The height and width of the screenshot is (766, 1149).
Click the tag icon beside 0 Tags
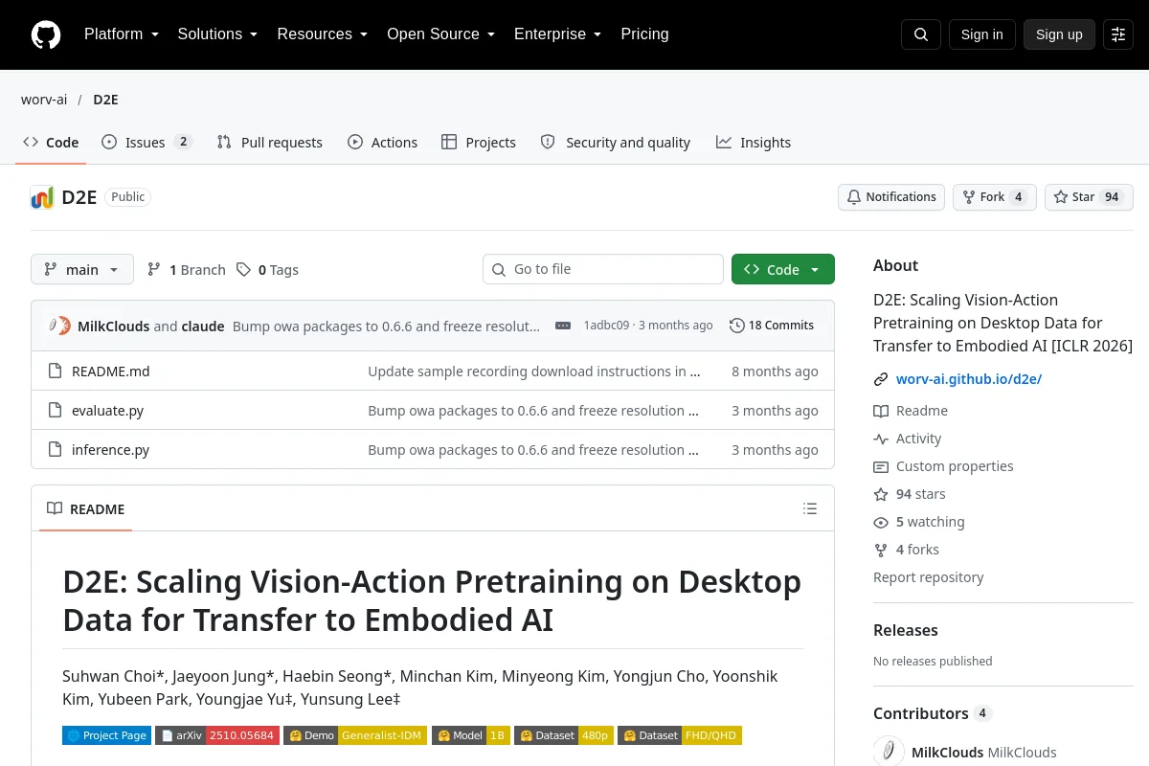(244, 270)
